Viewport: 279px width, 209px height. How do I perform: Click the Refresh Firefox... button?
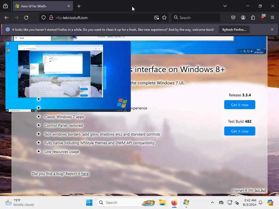(x=234, y=29)
